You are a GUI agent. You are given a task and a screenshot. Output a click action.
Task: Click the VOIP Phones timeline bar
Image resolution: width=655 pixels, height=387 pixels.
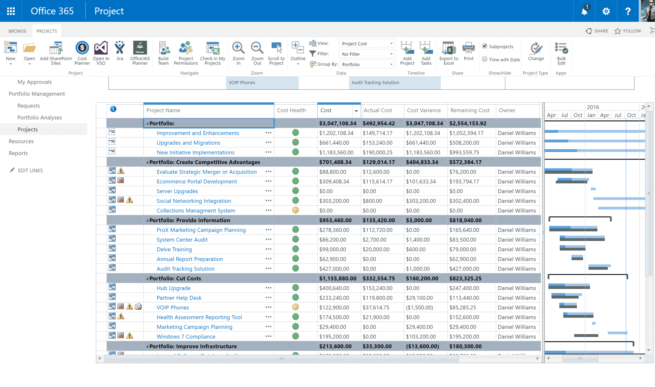click(262, 83)
